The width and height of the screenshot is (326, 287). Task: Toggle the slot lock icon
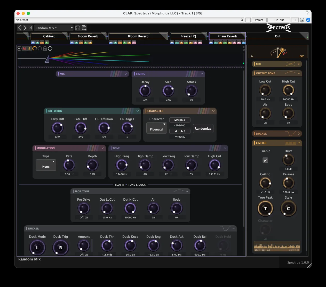click(45, 48)
